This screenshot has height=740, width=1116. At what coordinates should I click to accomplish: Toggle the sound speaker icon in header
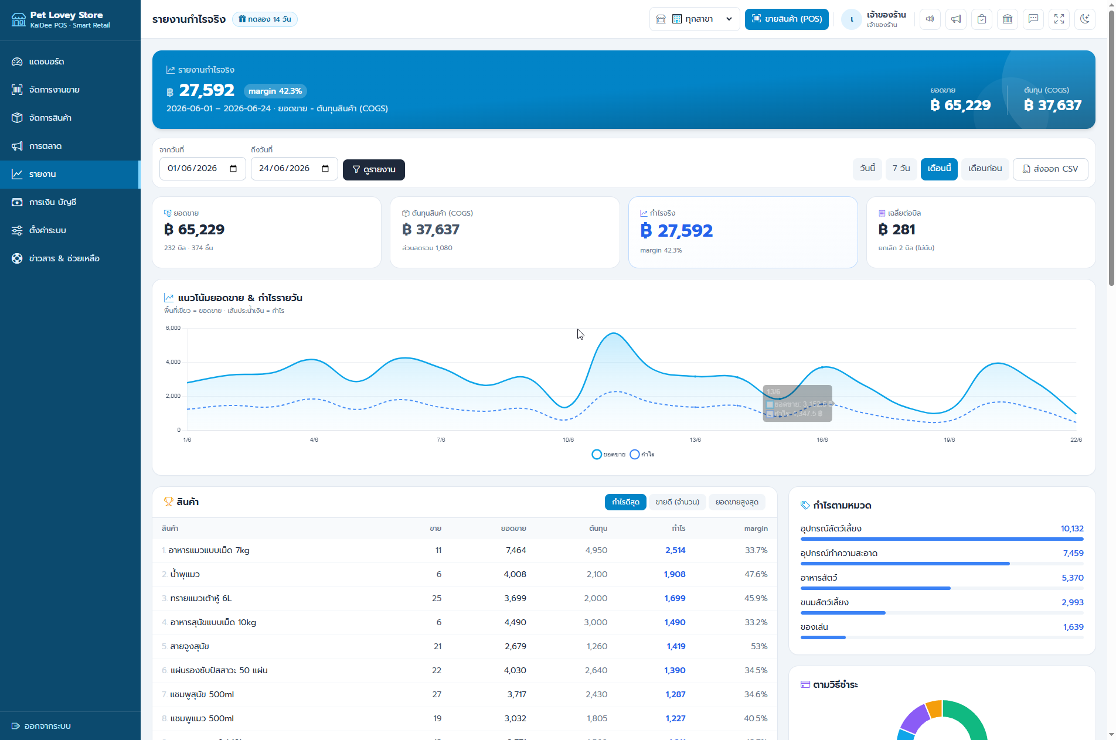930,19
